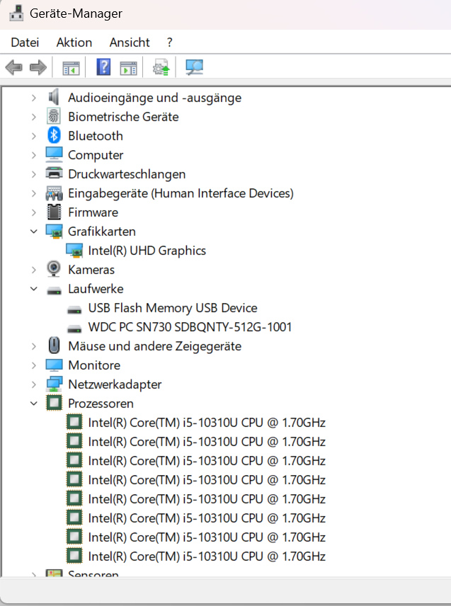Open the Datei menu
The height and width of the screenshot is (606, 451).
[x=25, y=42]
